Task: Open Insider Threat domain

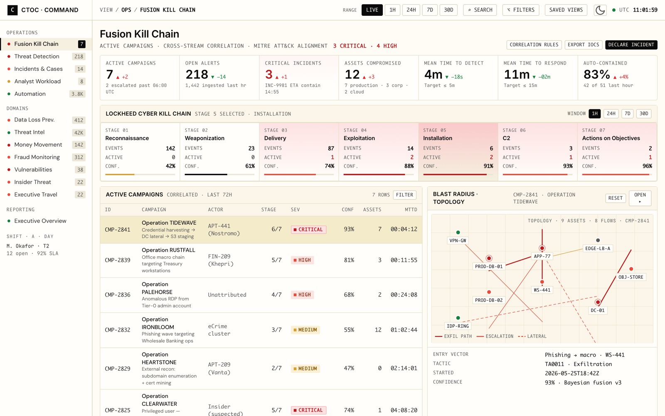Action: pos(46,182)
